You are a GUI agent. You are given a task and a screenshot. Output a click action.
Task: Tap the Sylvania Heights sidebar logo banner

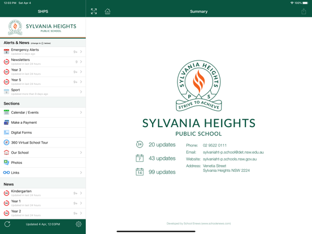[43, 28]
